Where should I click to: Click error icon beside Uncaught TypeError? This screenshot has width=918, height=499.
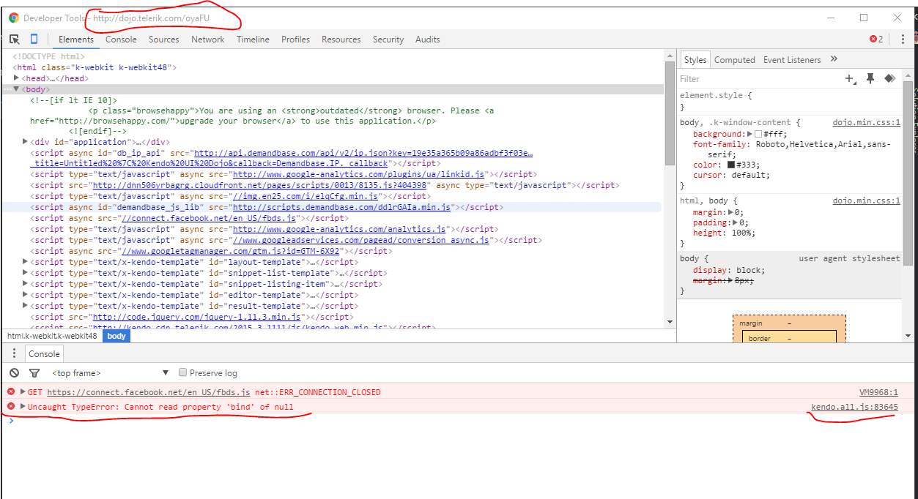11,406
